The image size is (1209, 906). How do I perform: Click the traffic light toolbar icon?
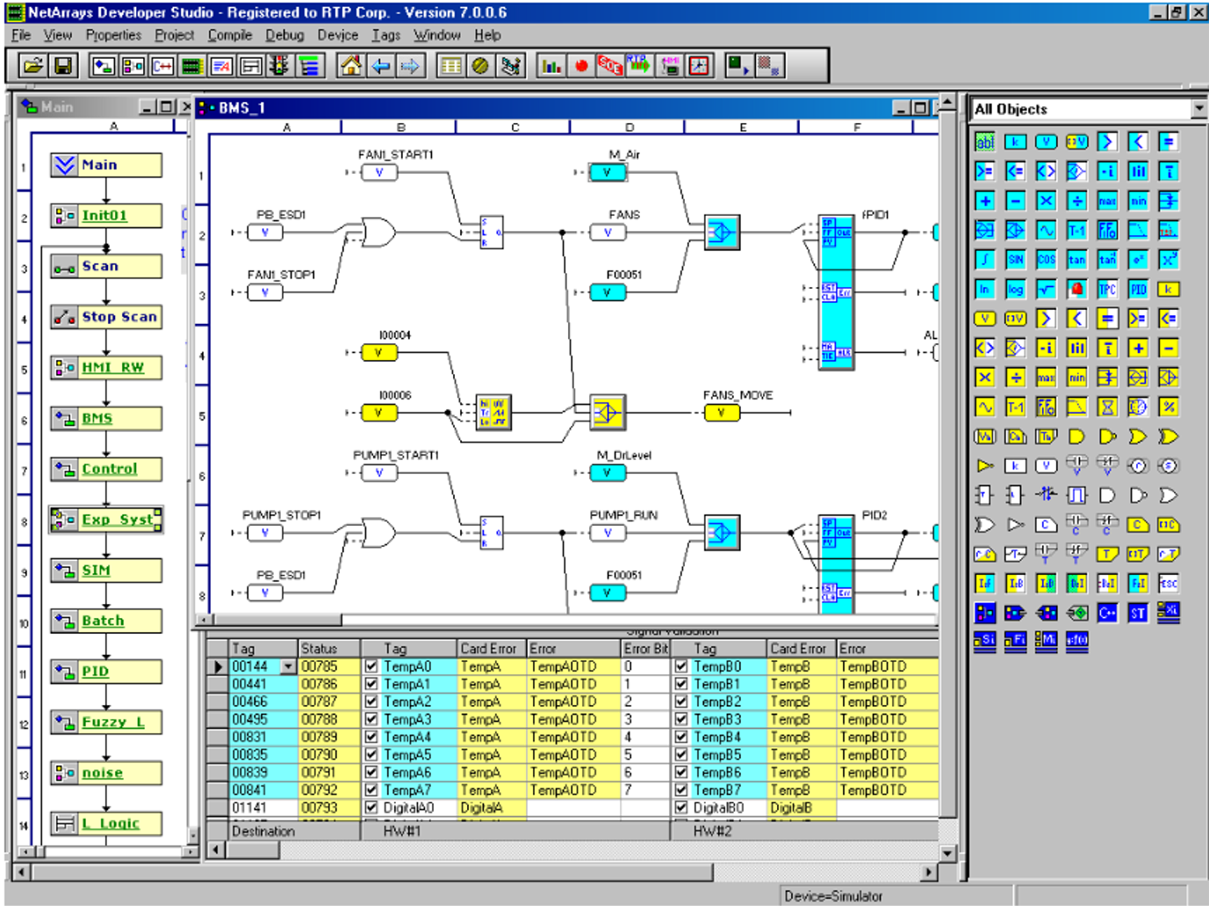pyautogui.click(x=279, y=66)
